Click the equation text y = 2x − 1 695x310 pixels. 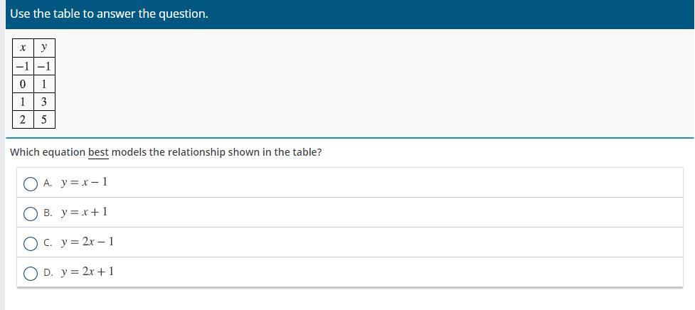(x=87, y=242)
